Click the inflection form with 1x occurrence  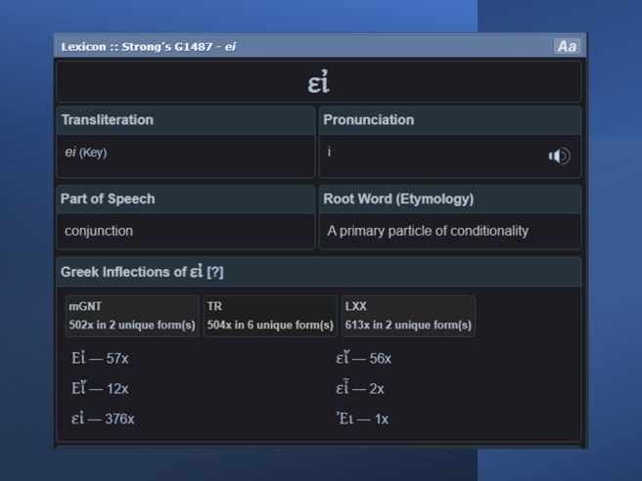[362, 418]
